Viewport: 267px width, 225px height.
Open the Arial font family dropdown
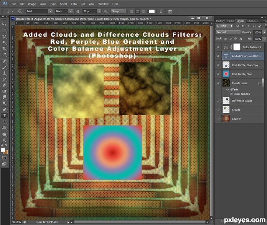click(50, 11)
